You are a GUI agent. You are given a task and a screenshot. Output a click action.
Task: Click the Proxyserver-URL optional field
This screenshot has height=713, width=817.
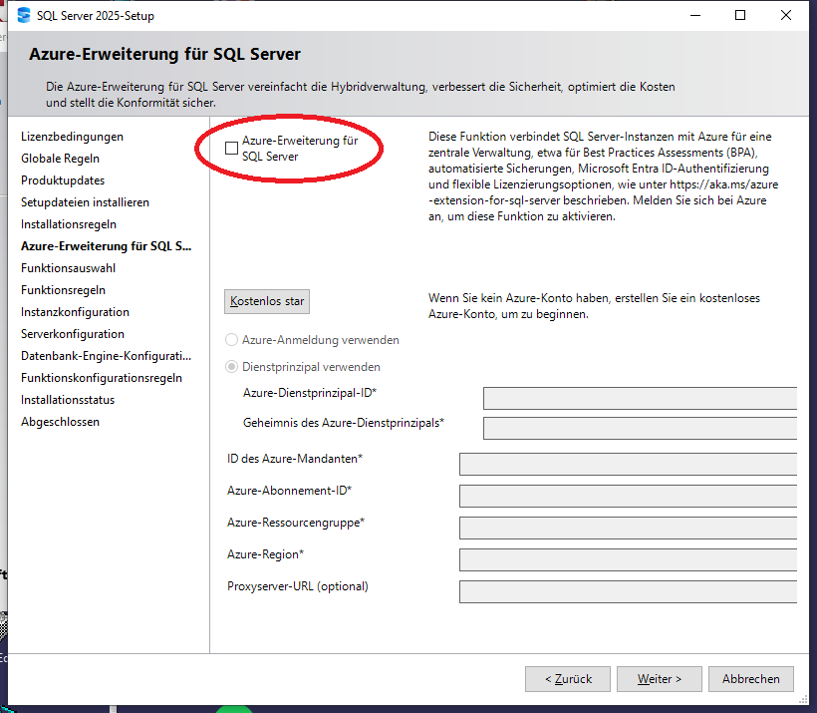pyautogui.click(x=628, y=591)
